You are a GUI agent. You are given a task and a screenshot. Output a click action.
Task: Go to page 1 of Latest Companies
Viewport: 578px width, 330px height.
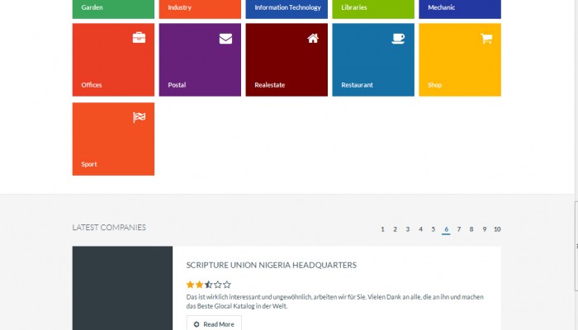[382, 229]
